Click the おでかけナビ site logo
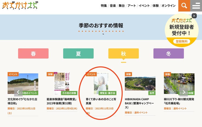Viewport: 202px width, 127px height. tap(20, 5)
